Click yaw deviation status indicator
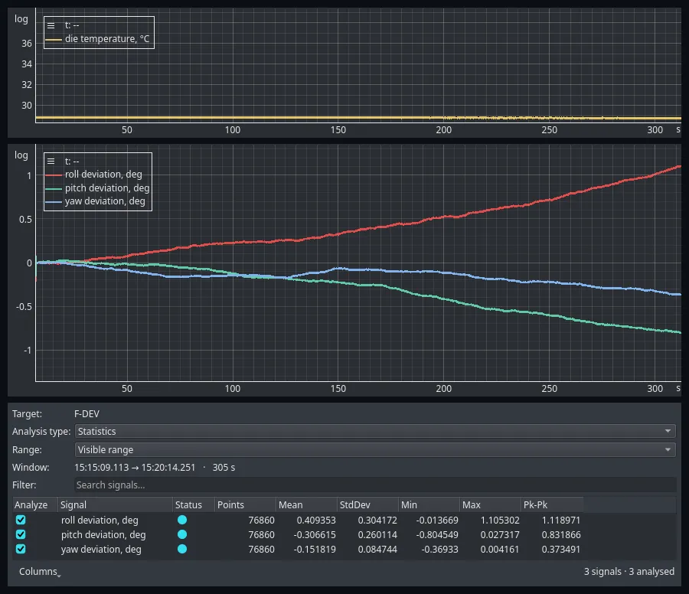The height and width of the screenshot is (594, 689). pos(182,549)
